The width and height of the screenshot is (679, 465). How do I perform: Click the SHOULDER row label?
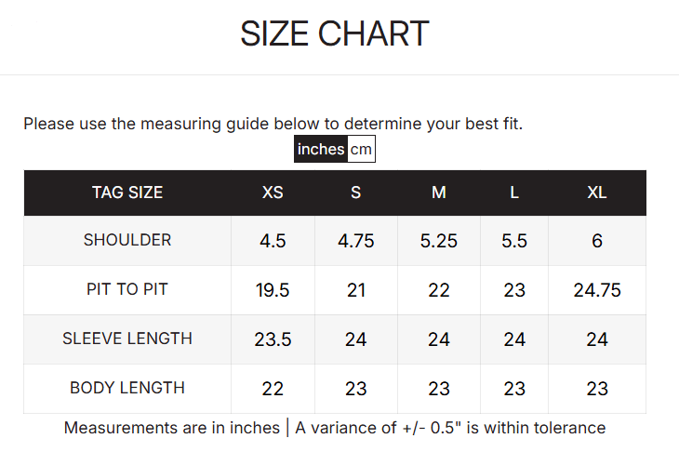pyautogui.click(x=127, y=240)
